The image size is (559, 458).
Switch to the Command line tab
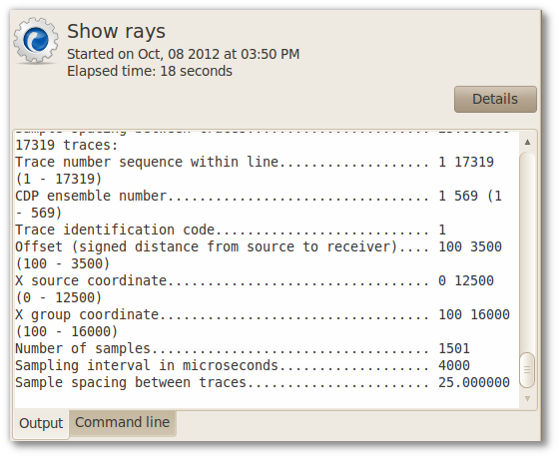122,422
